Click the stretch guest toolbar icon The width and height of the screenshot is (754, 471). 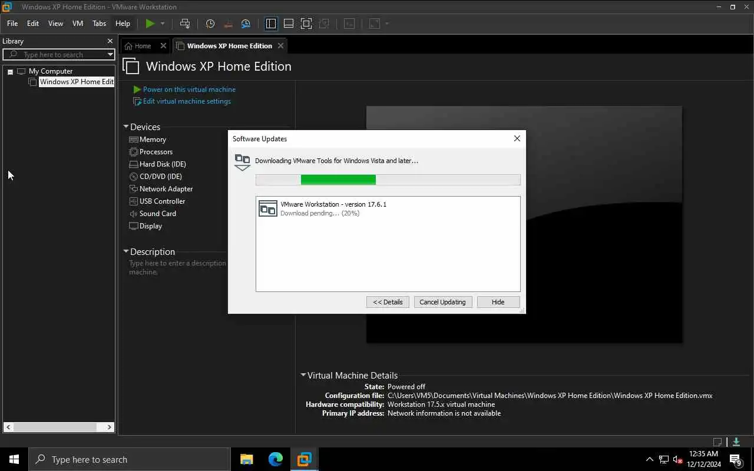[x=375, y=24]
